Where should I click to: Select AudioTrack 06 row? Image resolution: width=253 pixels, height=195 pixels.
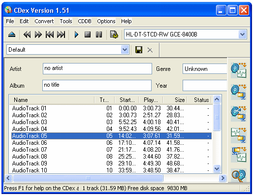point(111,143)
